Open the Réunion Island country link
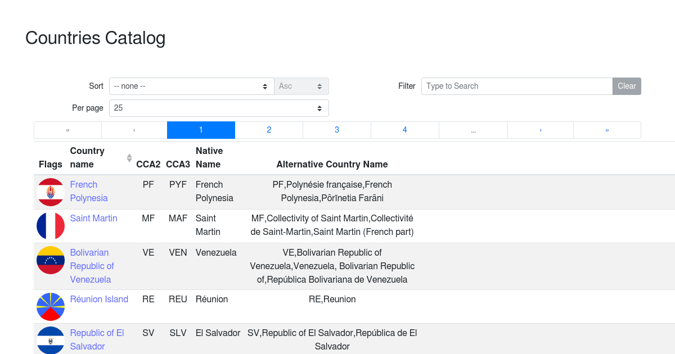The width and height of the screenshot is (675, 354). (99, 299)
